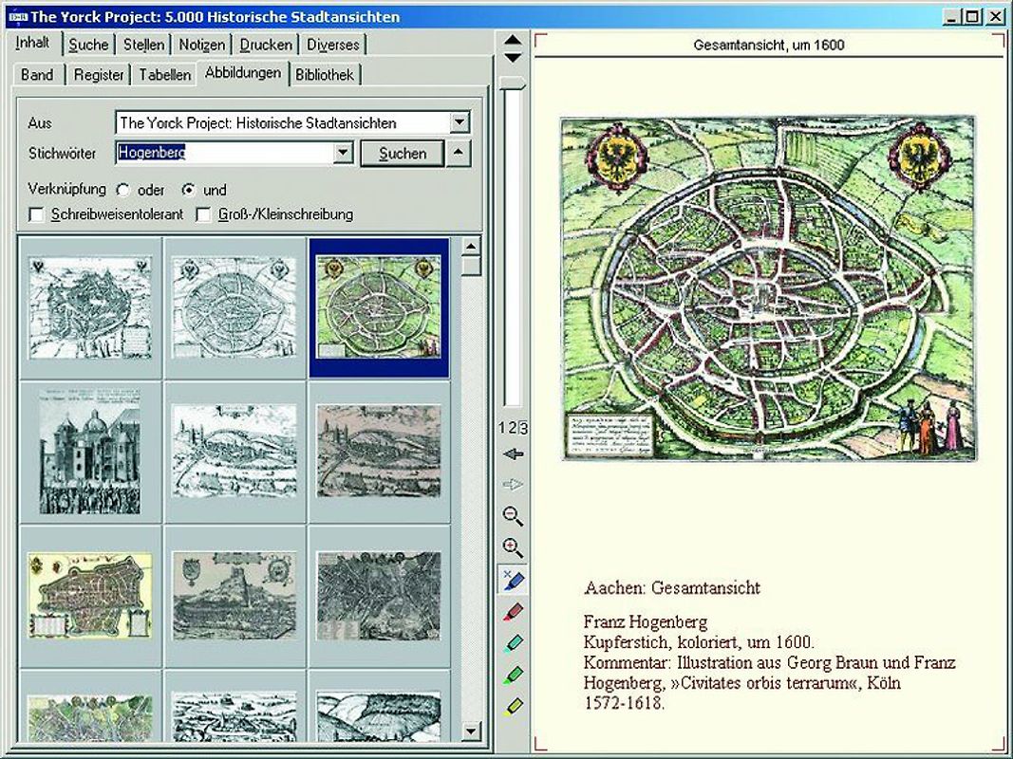The image size is (1013, 759).
Task: Open the Drucken menu tab
Action: pos(266,45)
